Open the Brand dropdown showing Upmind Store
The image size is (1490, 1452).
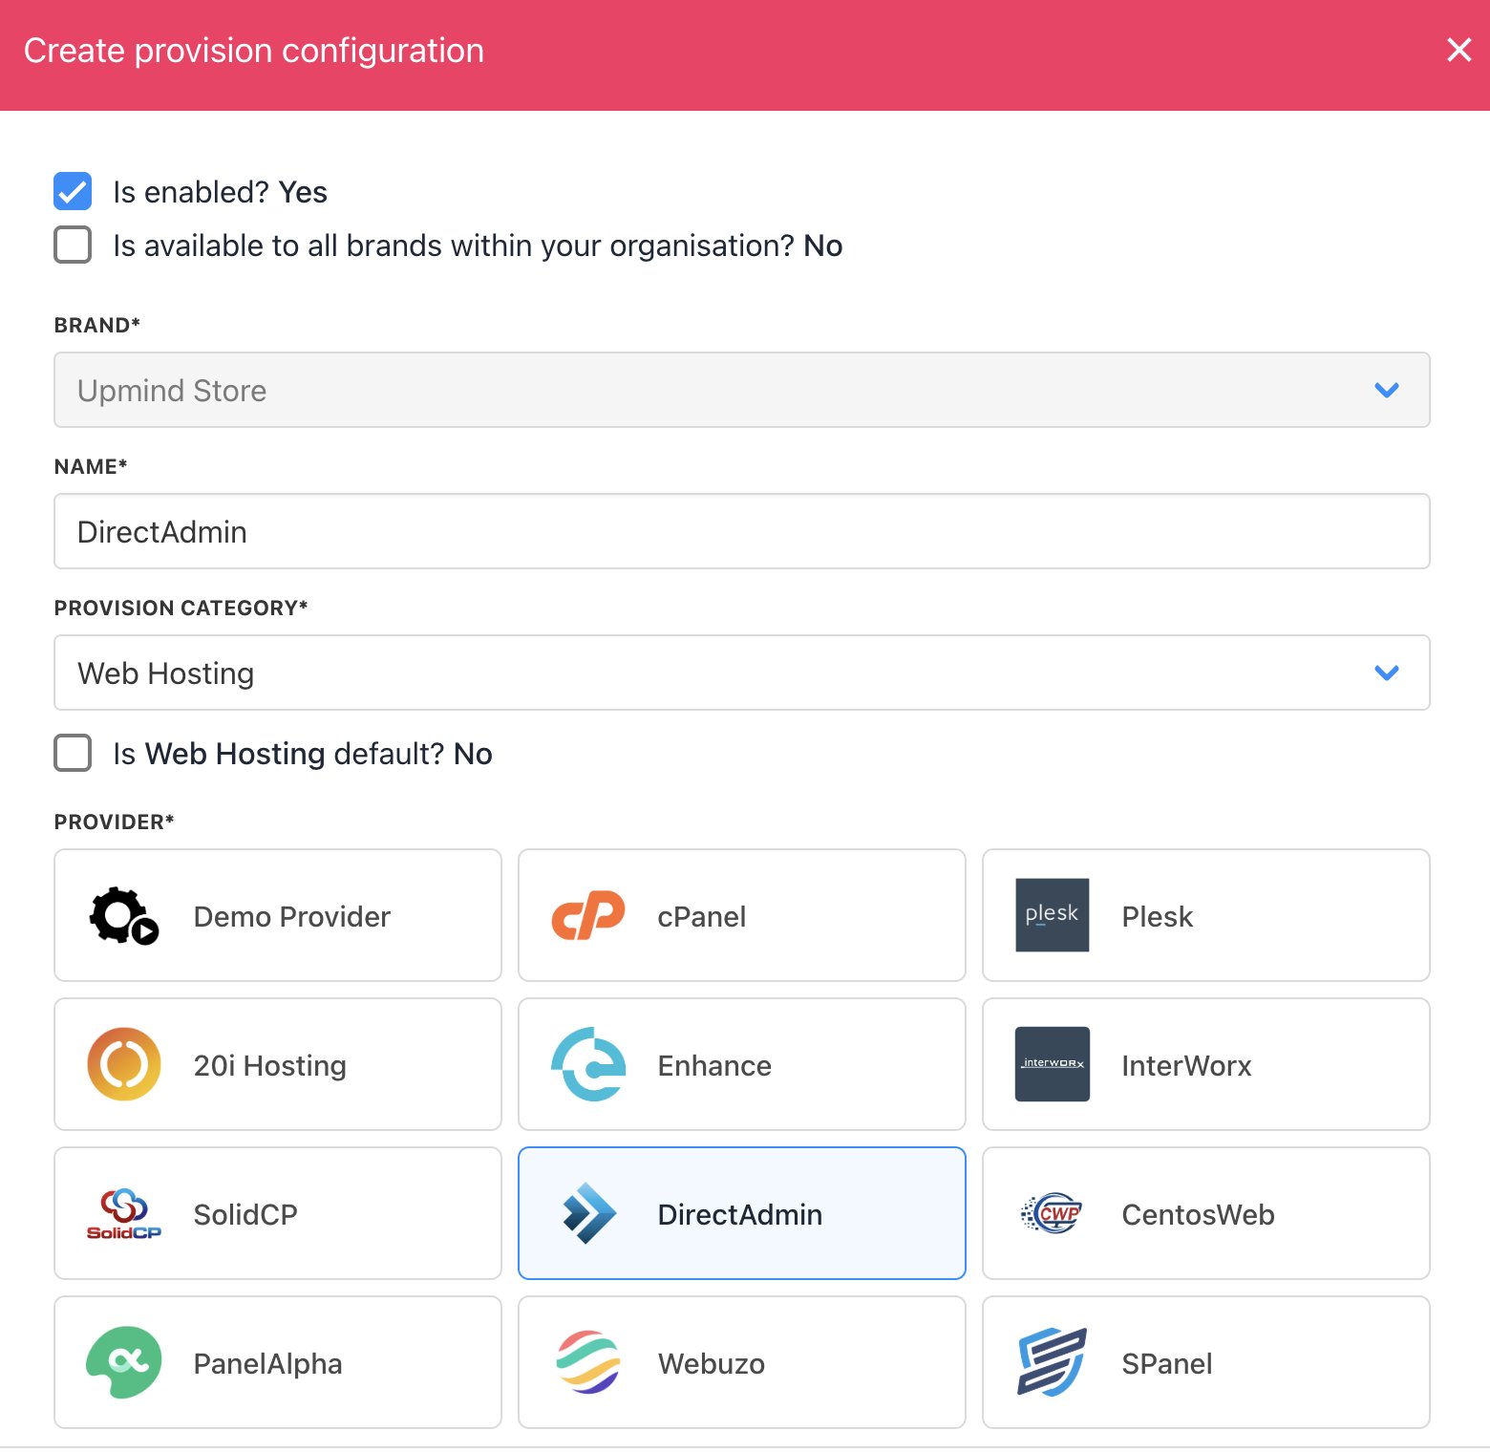tap(742, 390)
